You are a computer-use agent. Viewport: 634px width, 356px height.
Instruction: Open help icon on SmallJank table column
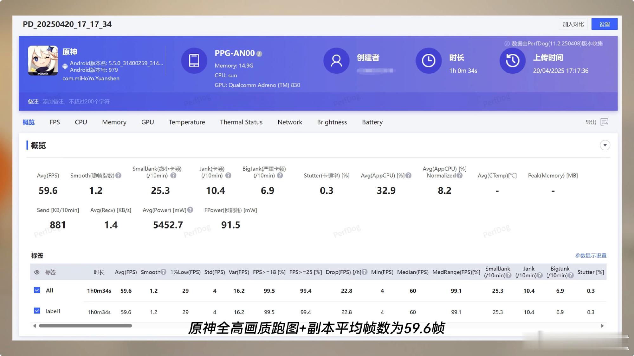click(508, 275)
